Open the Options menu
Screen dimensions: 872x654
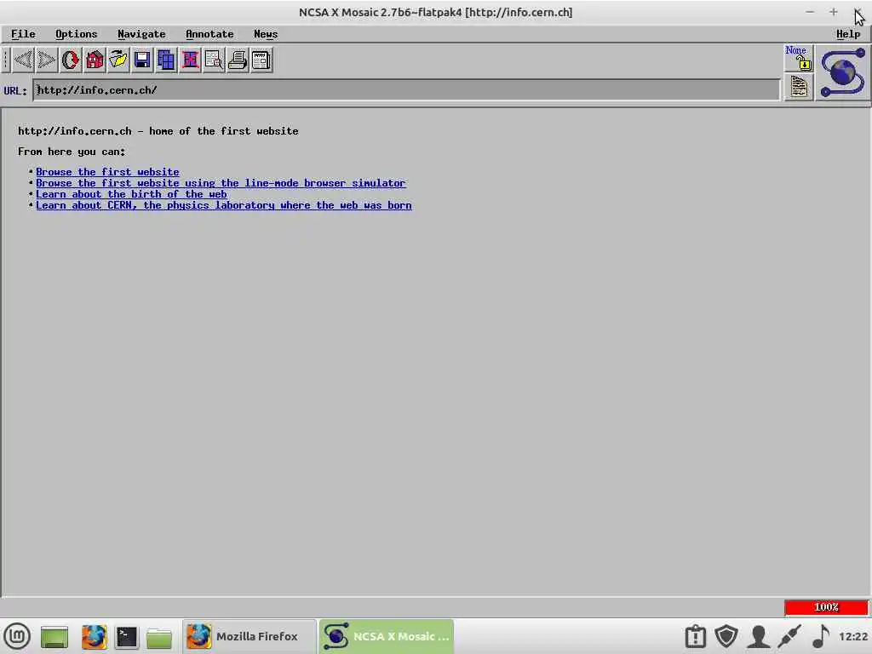pyautogui.click(x=76, y=34)
